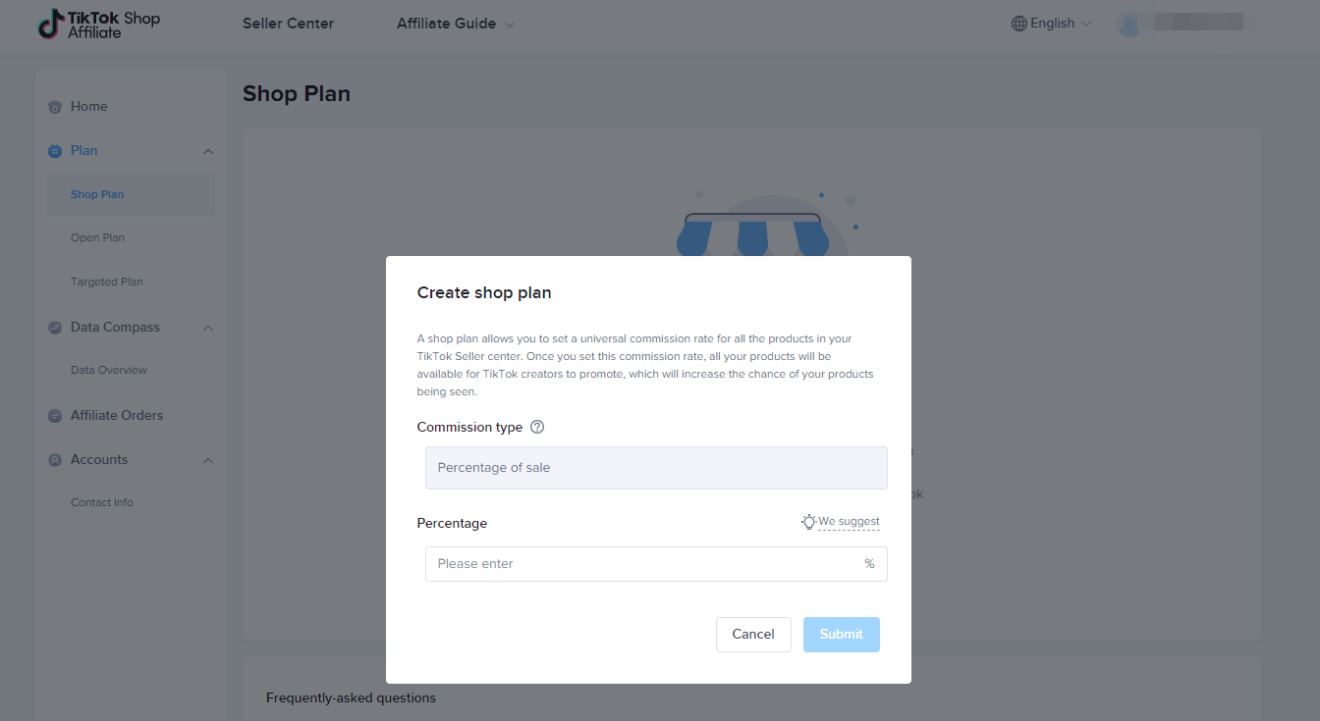The width and height of the screenshot is (1320, 721).
Task: Click the Plan sidebar icon
Action: pos(55,151)
